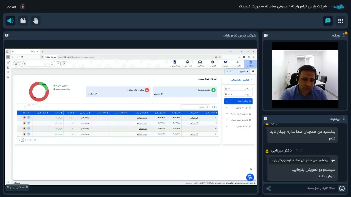Expand داده ها جهت ارسال section
This screenshot has width=351, height=197.
click(238, 120)
